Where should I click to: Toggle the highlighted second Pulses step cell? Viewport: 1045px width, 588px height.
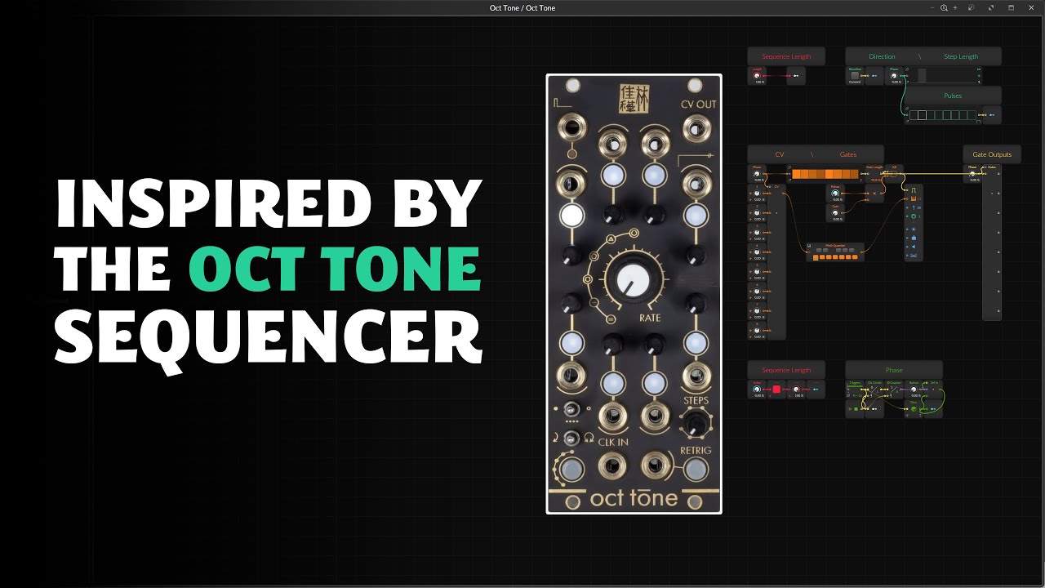(x=923, y=115)
